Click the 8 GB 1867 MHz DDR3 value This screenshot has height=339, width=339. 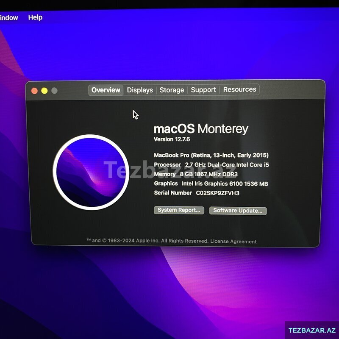point(208,174)
